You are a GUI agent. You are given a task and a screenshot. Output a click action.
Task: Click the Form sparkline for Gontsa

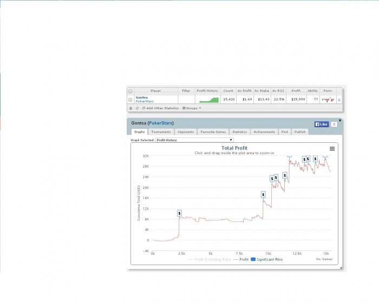[328, 100]
